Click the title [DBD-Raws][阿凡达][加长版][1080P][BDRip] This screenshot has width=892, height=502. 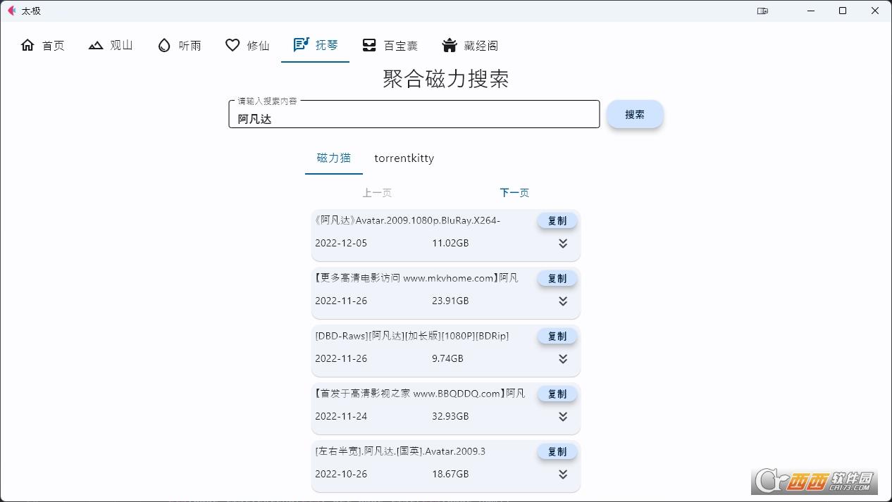[412, 336]
